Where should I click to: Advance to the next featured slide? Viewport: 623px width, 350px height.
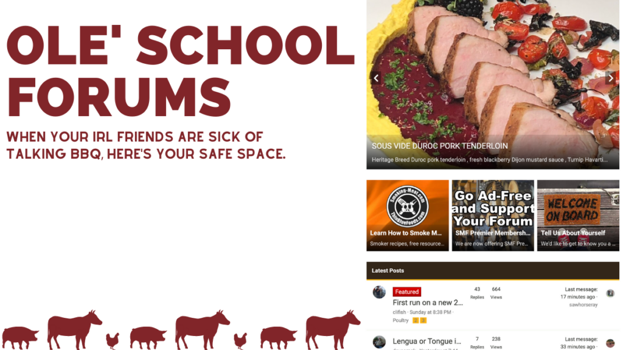point(610,78)
